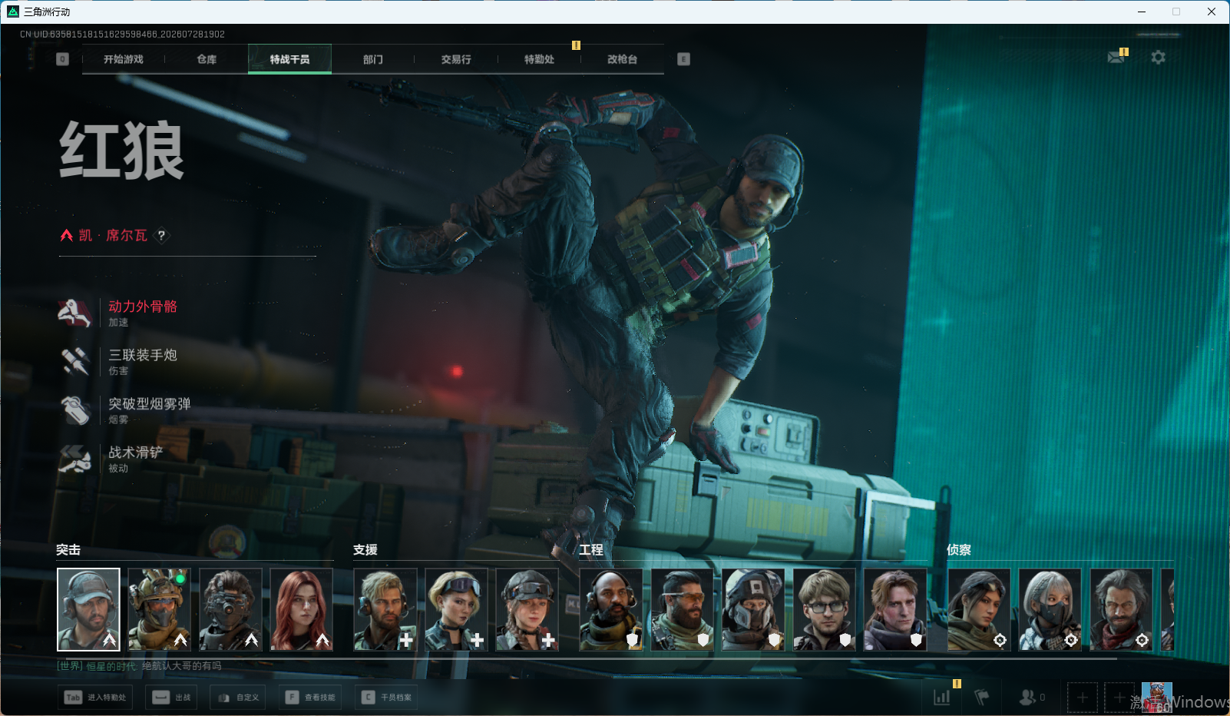1230x716 pixels.
Task: Click the flags icon in bottom bar
Action: pos(982,697)
